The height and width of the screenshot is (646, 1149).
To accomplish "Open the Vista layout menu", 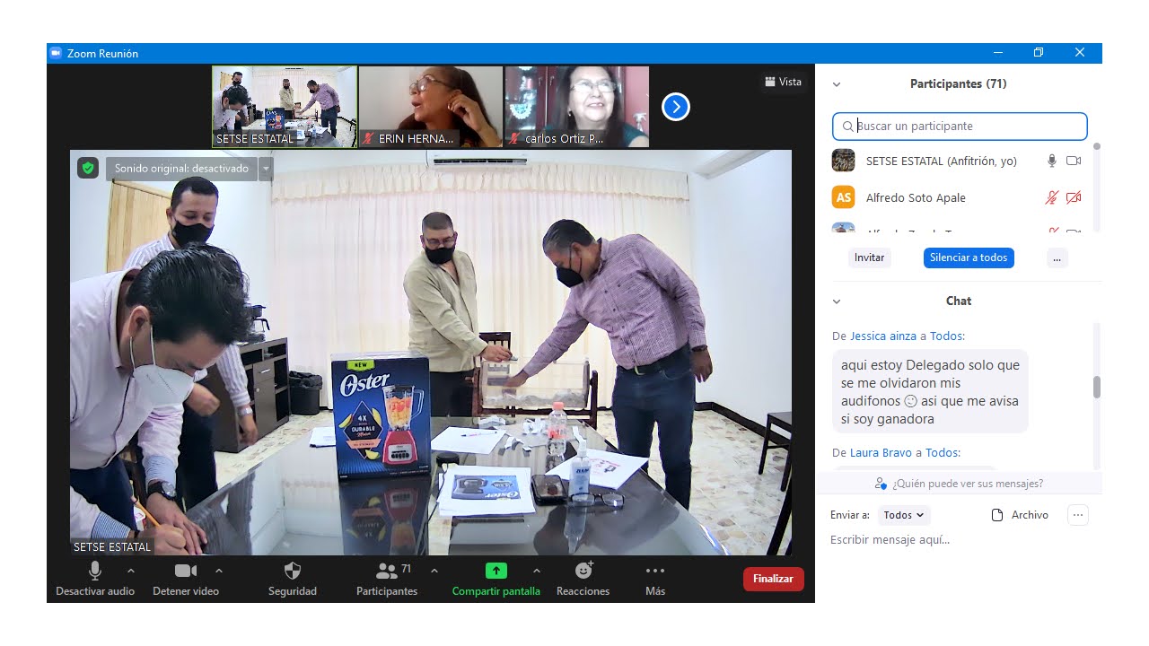I will click(783, 82).
